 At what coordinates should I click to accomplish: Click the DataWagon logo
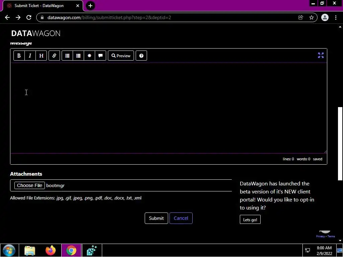click(36, 33)
